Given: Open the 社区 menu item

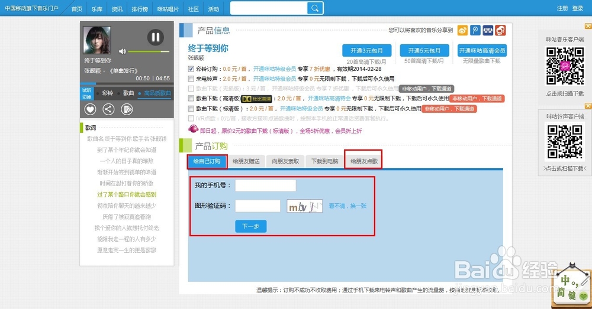Looking at the screenshot, I should (x=194, y=9).
